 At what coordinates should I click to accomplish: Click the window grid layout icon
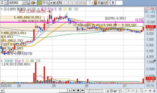(x=107, y=90)
